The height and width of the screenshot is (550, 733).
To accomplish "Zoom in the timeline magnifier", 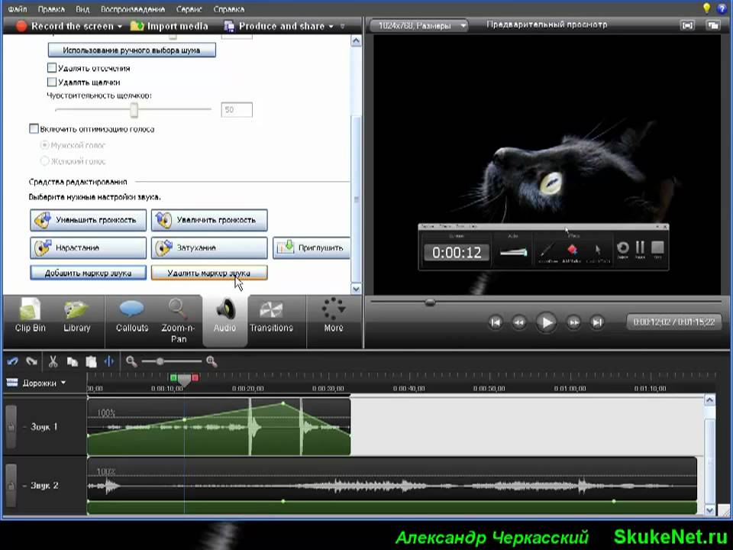I will click(212, 361).
